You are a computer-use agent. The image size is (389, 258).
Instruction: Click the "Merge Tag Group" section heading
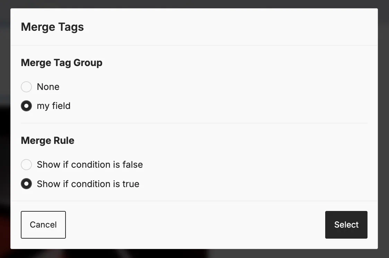(61, 63)
